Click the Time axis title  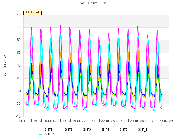click(164, 125)
